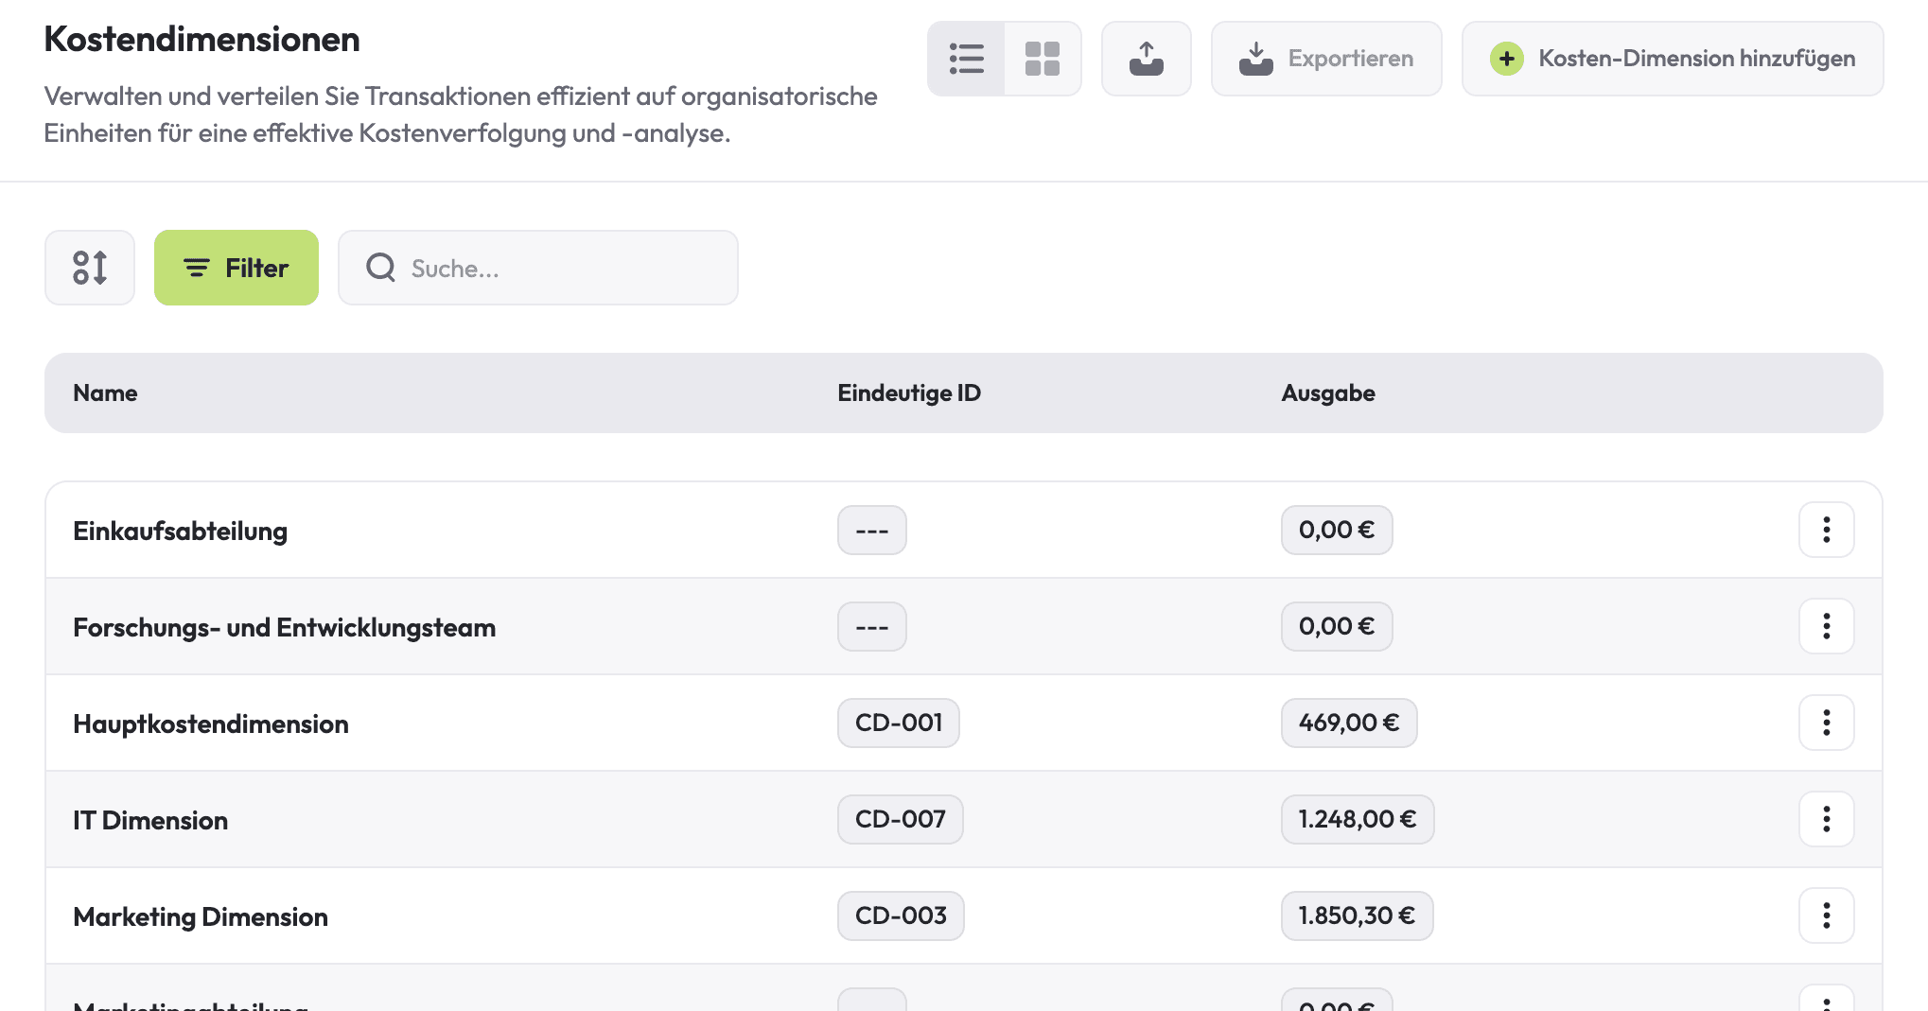Export the cost dimensions via Exportieren
Screen dimensions: 1928x1011
click(1326, 59)
